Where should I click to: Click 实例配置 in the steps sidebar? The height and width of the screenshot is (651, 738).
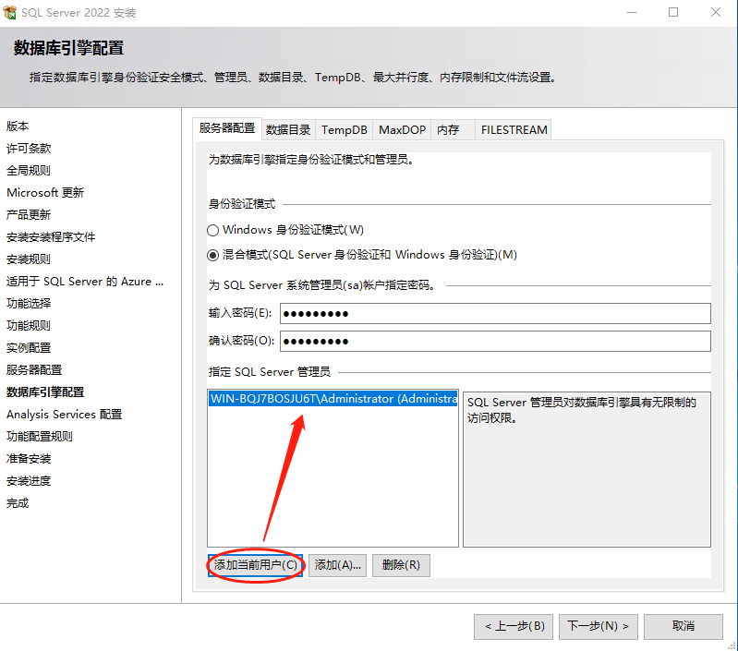click(29, 348)
